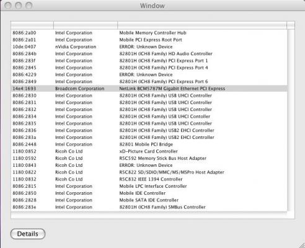
Task: Select the PCI Express Port 4 entry
Action: [164, 68]
